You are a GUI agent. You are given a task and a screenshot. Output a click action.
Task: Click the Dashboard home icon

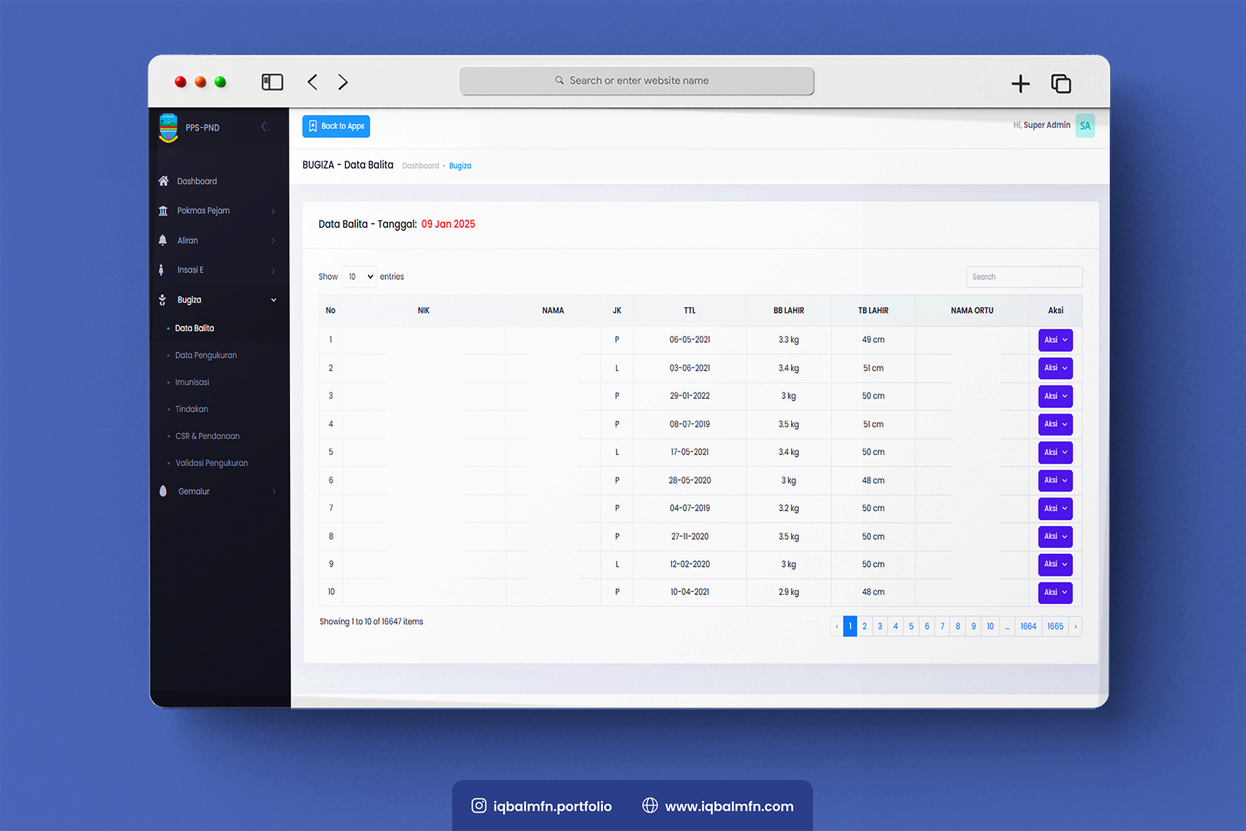point(164,180)
